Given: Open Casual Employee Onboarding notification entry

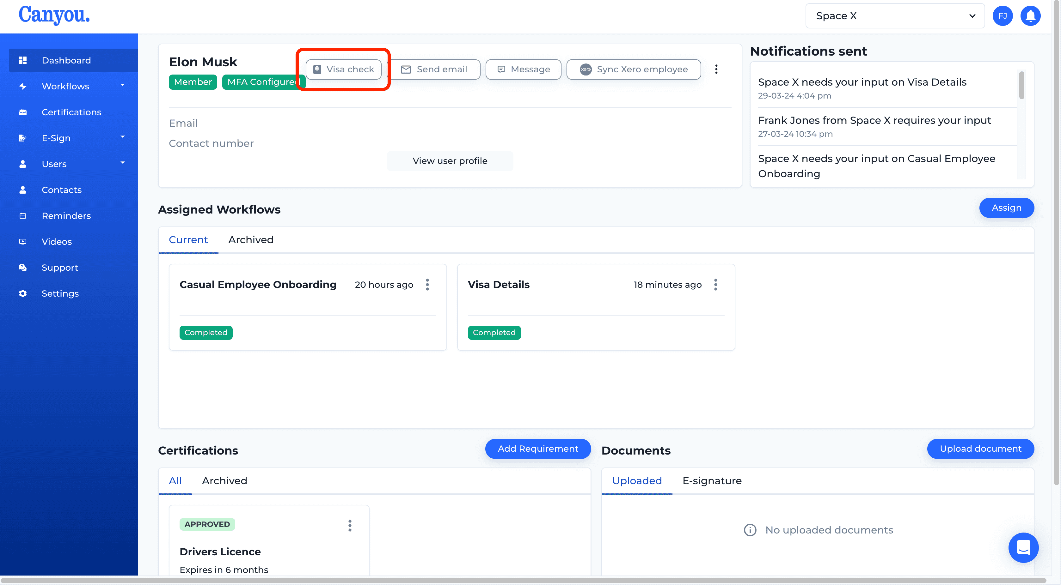Looking at the screenshot, I should pyautogui.click(x=887, y=166).
